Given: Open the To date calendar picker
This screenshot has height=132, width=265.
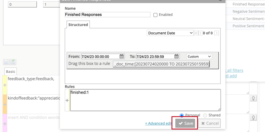Looking at the screenshot, I should click(x=176, y=57).
